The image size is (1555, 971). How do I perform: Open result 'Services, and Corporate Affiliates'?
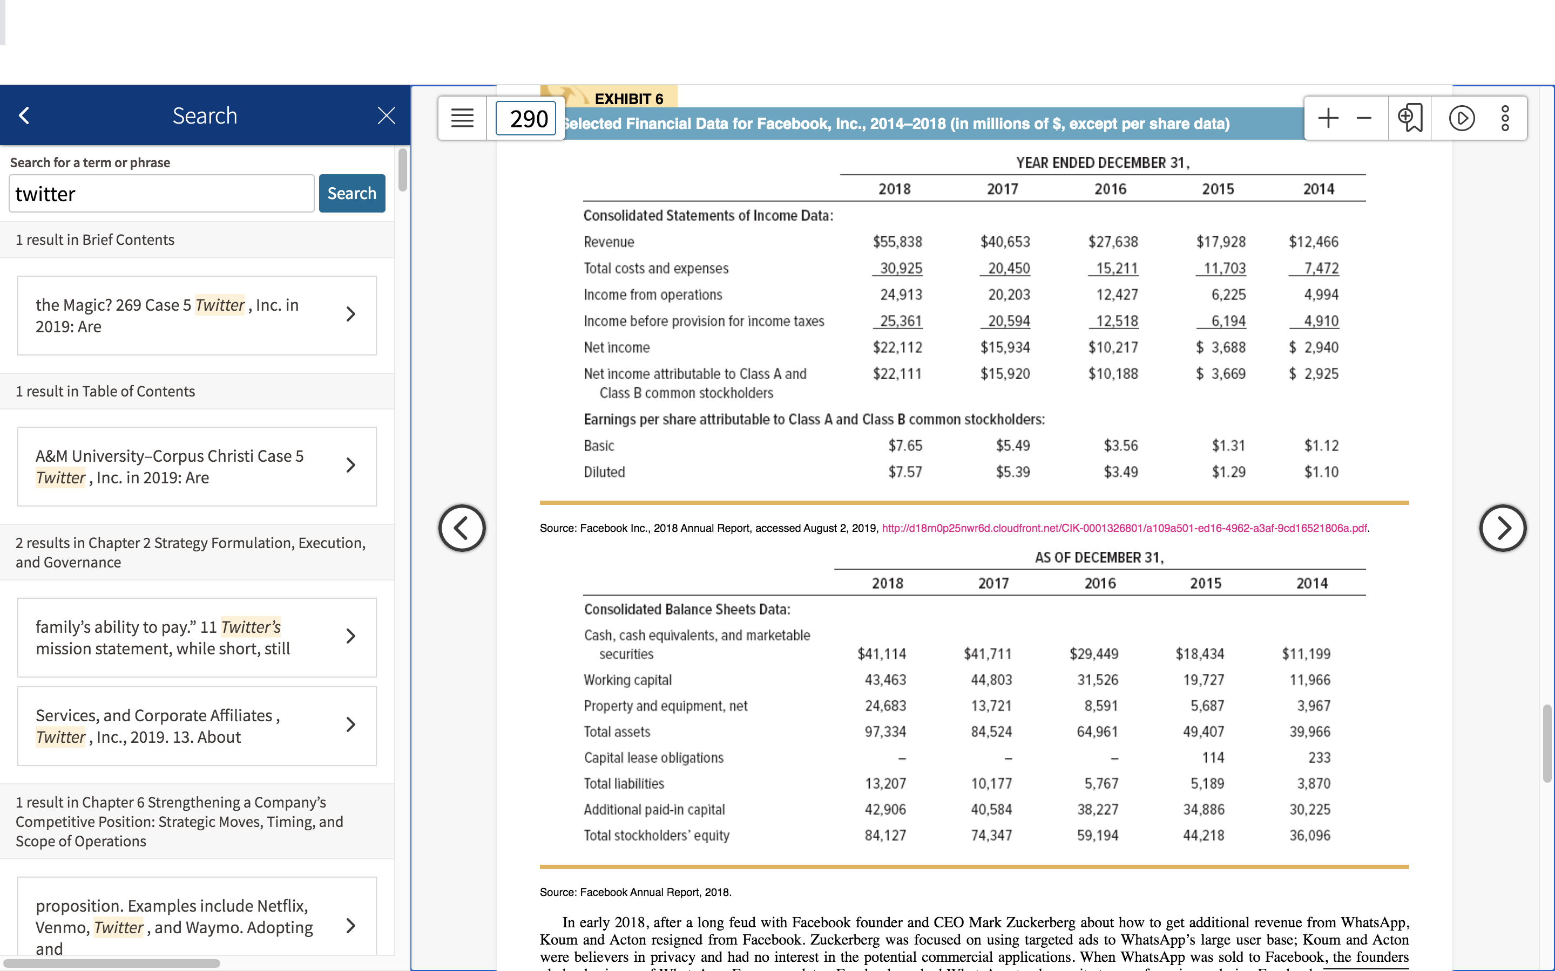197,726
